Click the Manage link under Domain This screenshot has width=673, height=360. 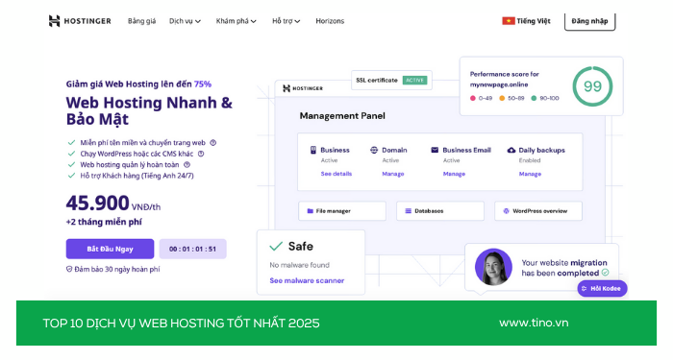coord(392,174)
